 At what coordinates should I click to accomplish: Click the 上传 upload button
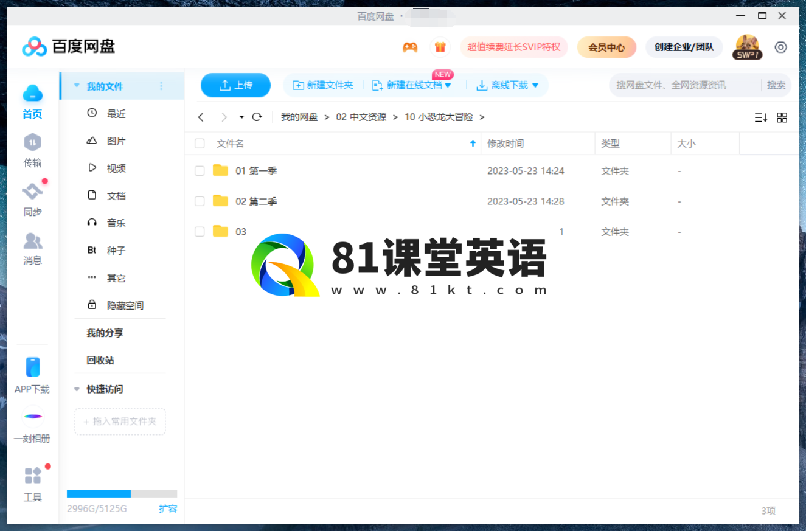(235, 85)
